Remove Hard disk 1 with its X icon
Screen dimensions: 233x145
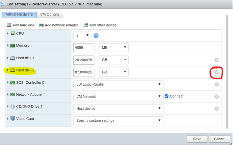point(217,60)
